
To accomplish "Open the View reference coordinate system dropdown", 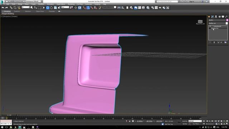I will (65, 7).
